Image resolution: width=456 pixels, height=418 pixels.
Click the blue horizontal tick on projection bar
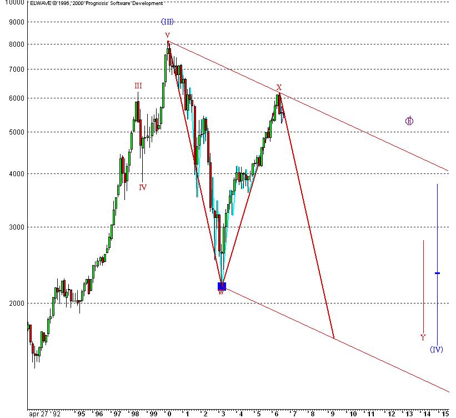tap(437, 273)
